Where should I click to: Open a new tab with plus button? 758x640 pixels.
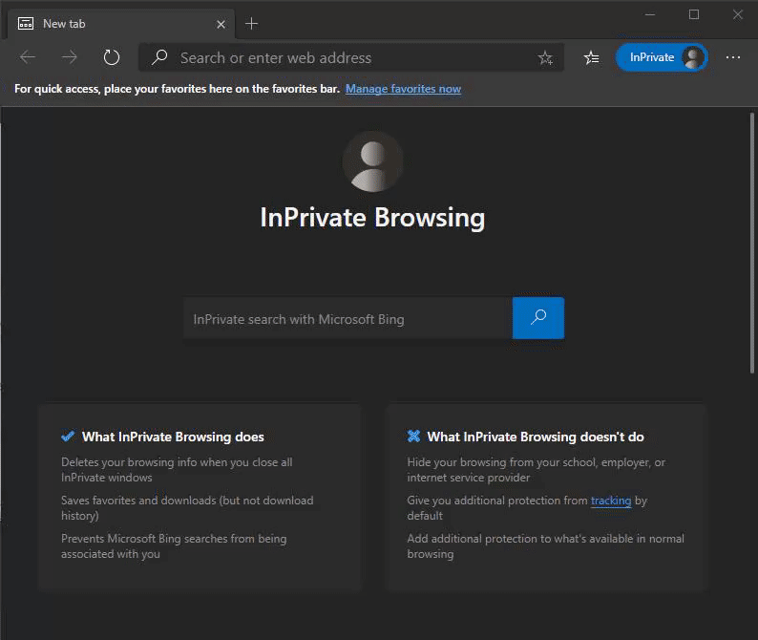pyautogui.click(x=251, y=23)
